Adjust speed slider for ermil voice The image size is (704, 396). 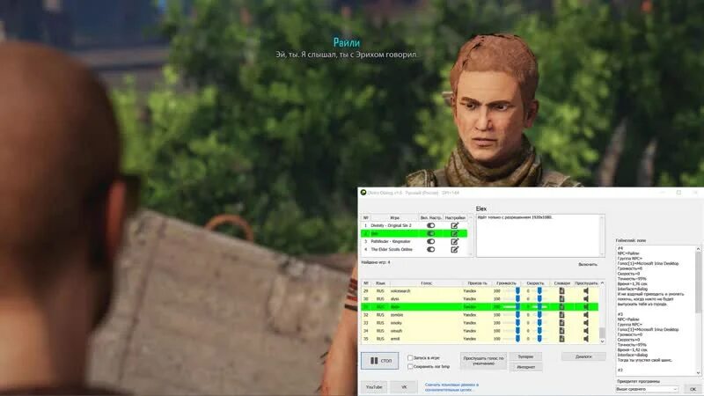tap(539, 339)
